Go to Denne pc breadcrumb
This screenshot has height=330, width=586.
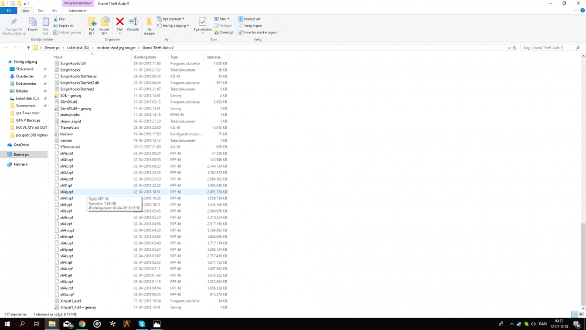52,47
